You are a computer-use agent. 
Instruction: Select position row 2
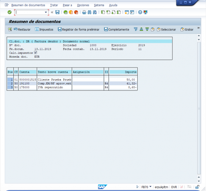point(10,83)
